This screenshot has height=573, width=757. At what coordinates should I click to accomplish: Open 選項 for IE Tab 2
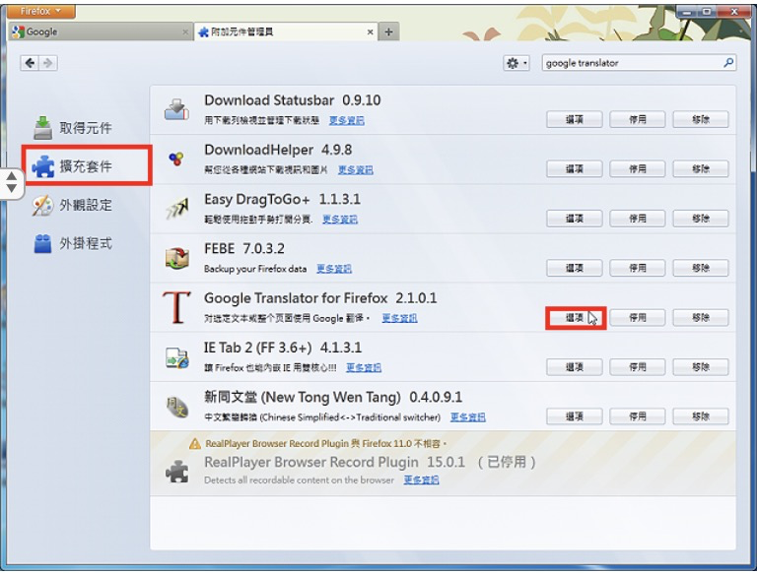point(575,367)
